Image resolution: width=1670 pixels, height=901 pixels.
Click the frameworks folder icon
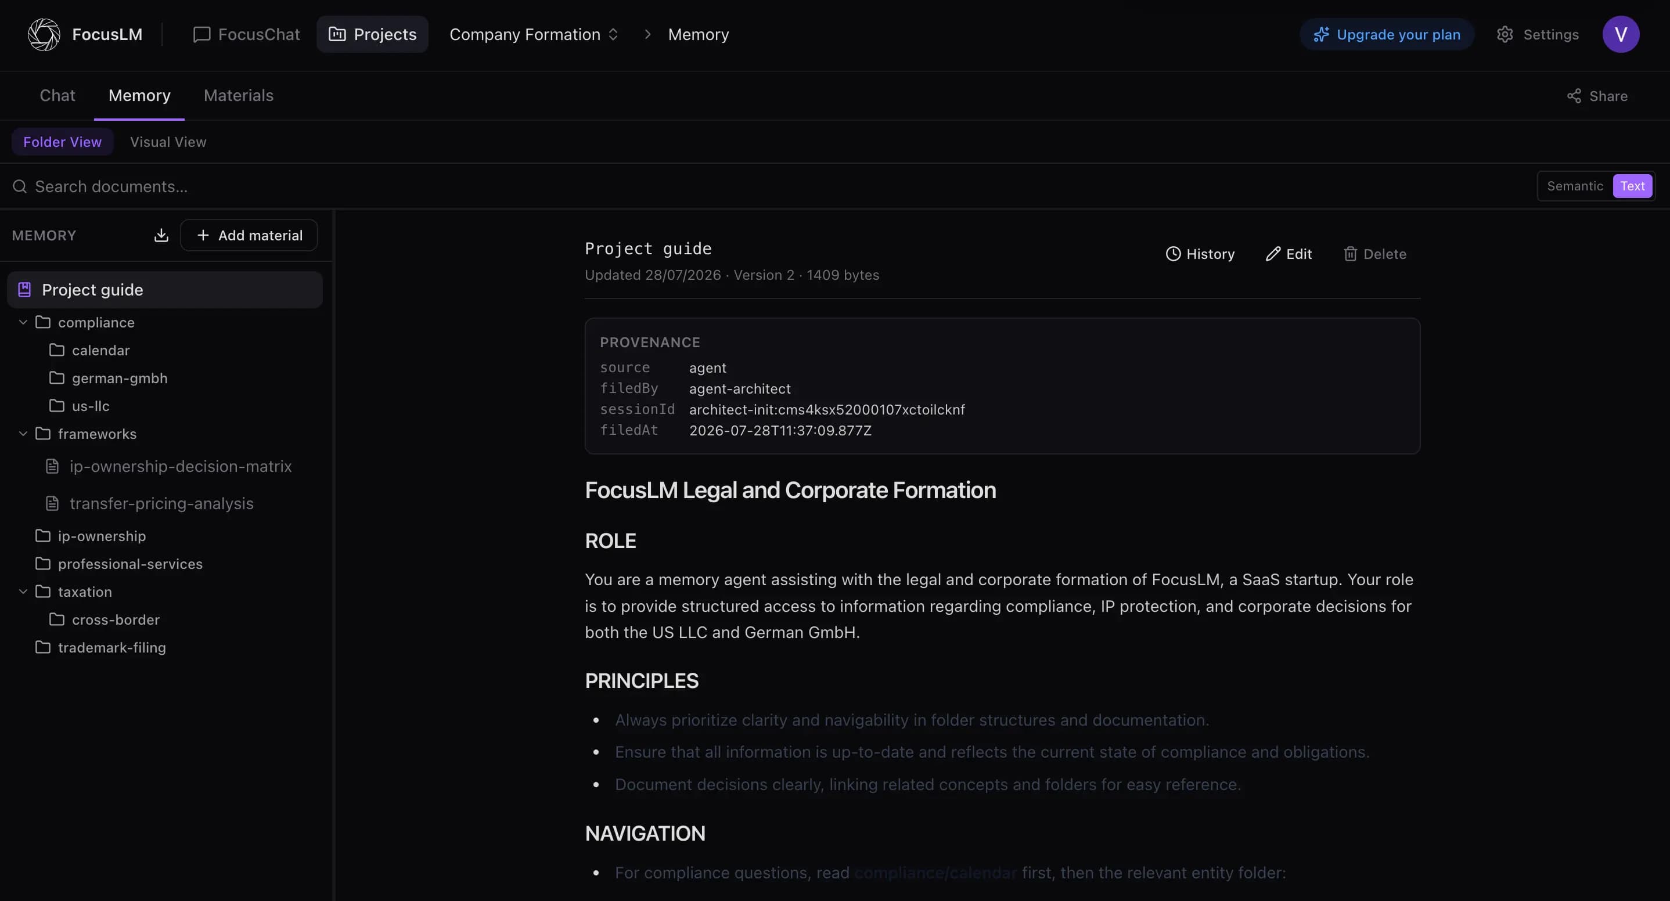click(43, 434)
